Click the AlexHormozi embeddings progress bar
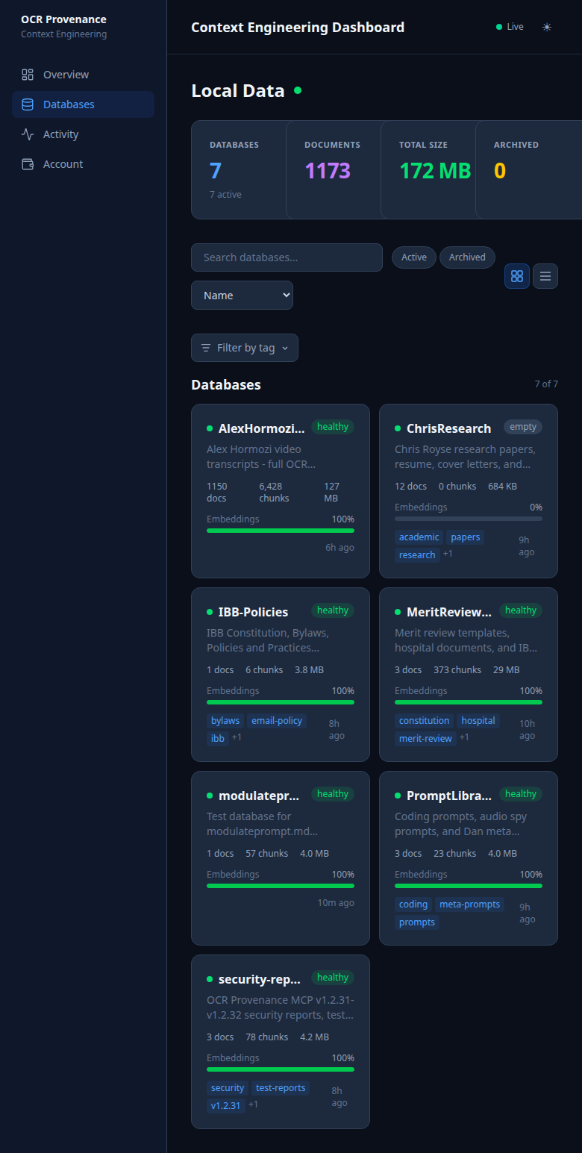This screenshot has width=582, height=1153. pyautogui.click(x=281, y=531)
